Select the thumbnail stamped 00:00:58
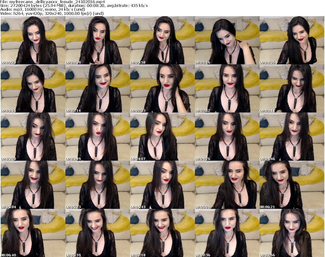Screen dimensions: 325x257 (x=162, y=40)
